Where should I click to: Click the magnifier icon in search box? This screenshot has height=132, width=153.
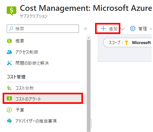click(11, 29)
